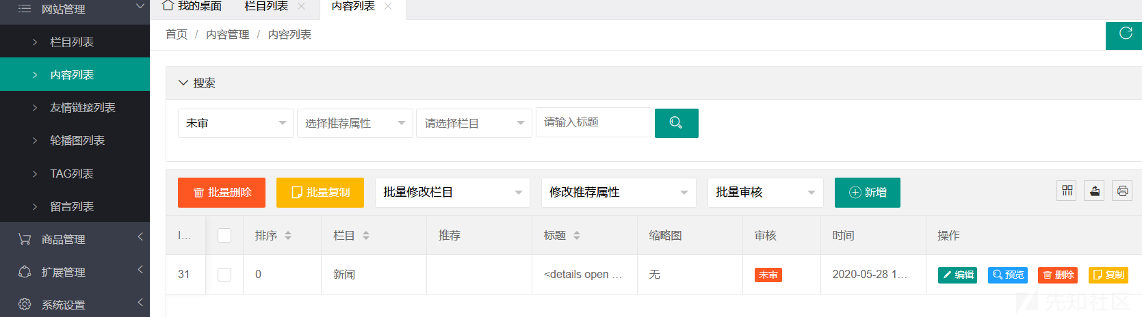The width and height of the screenshot is (1142, 317).
Task: Click the print table icon
Action: (1122, 191)
